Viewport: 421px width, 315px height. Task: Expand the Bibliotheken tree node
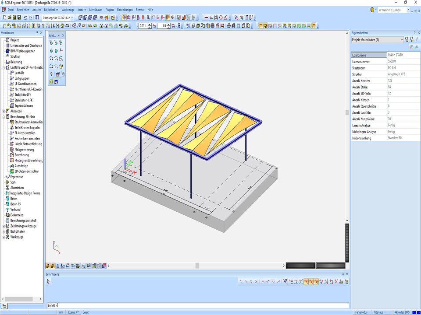point(4,231)
